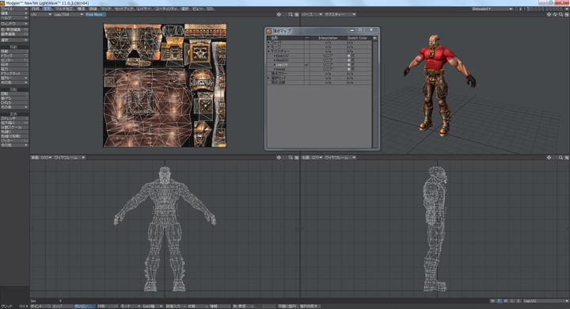Viewport: 570px width, 309px height.
Task: Click the zoom icon of the side wireframe viewport
Action: tap(560, 158)
